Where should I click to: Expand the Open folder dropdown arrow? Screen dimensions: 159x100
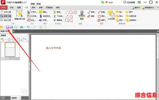5,27
